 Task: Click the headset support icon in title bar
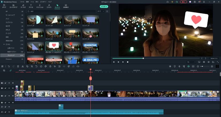[x=177, y=2]
